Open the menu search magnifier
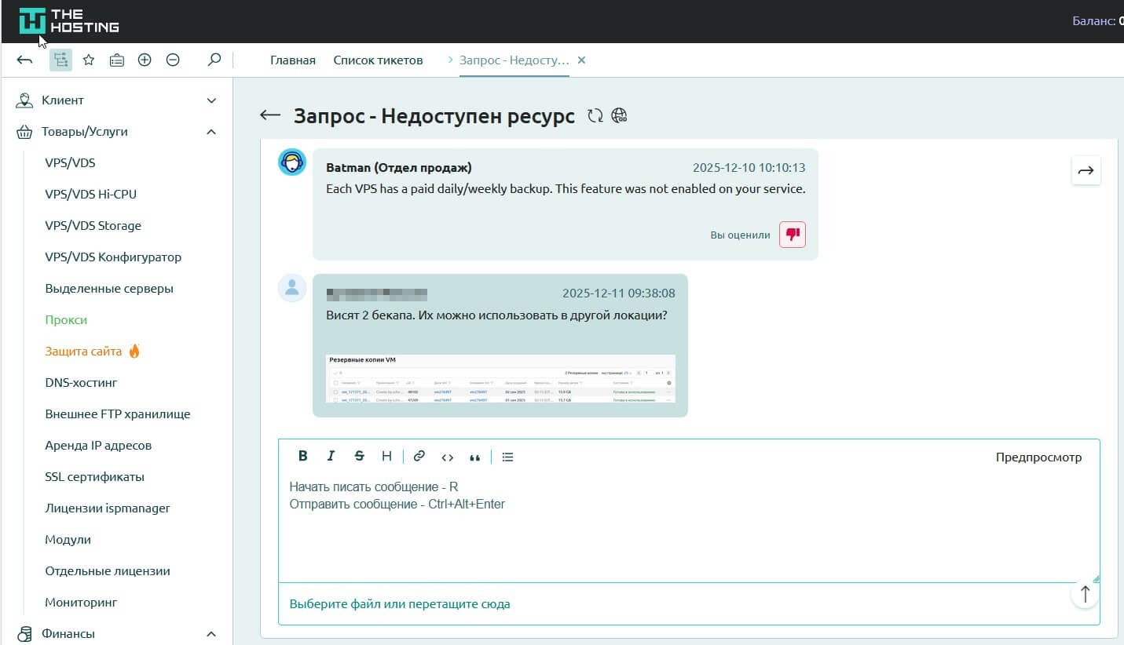 pos(214,60)
